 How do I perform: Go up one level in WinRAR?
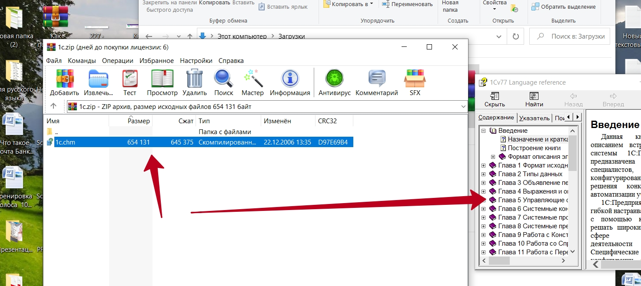point(53,106)
